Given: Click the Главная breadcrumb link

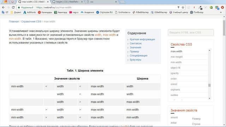Looking at the screenshot, I should click(x=14, y=22).
